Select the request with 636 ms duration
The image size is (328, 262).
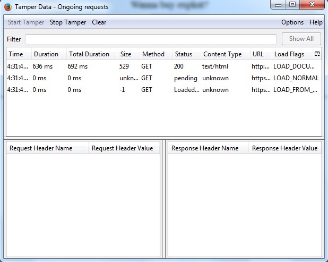164,66
